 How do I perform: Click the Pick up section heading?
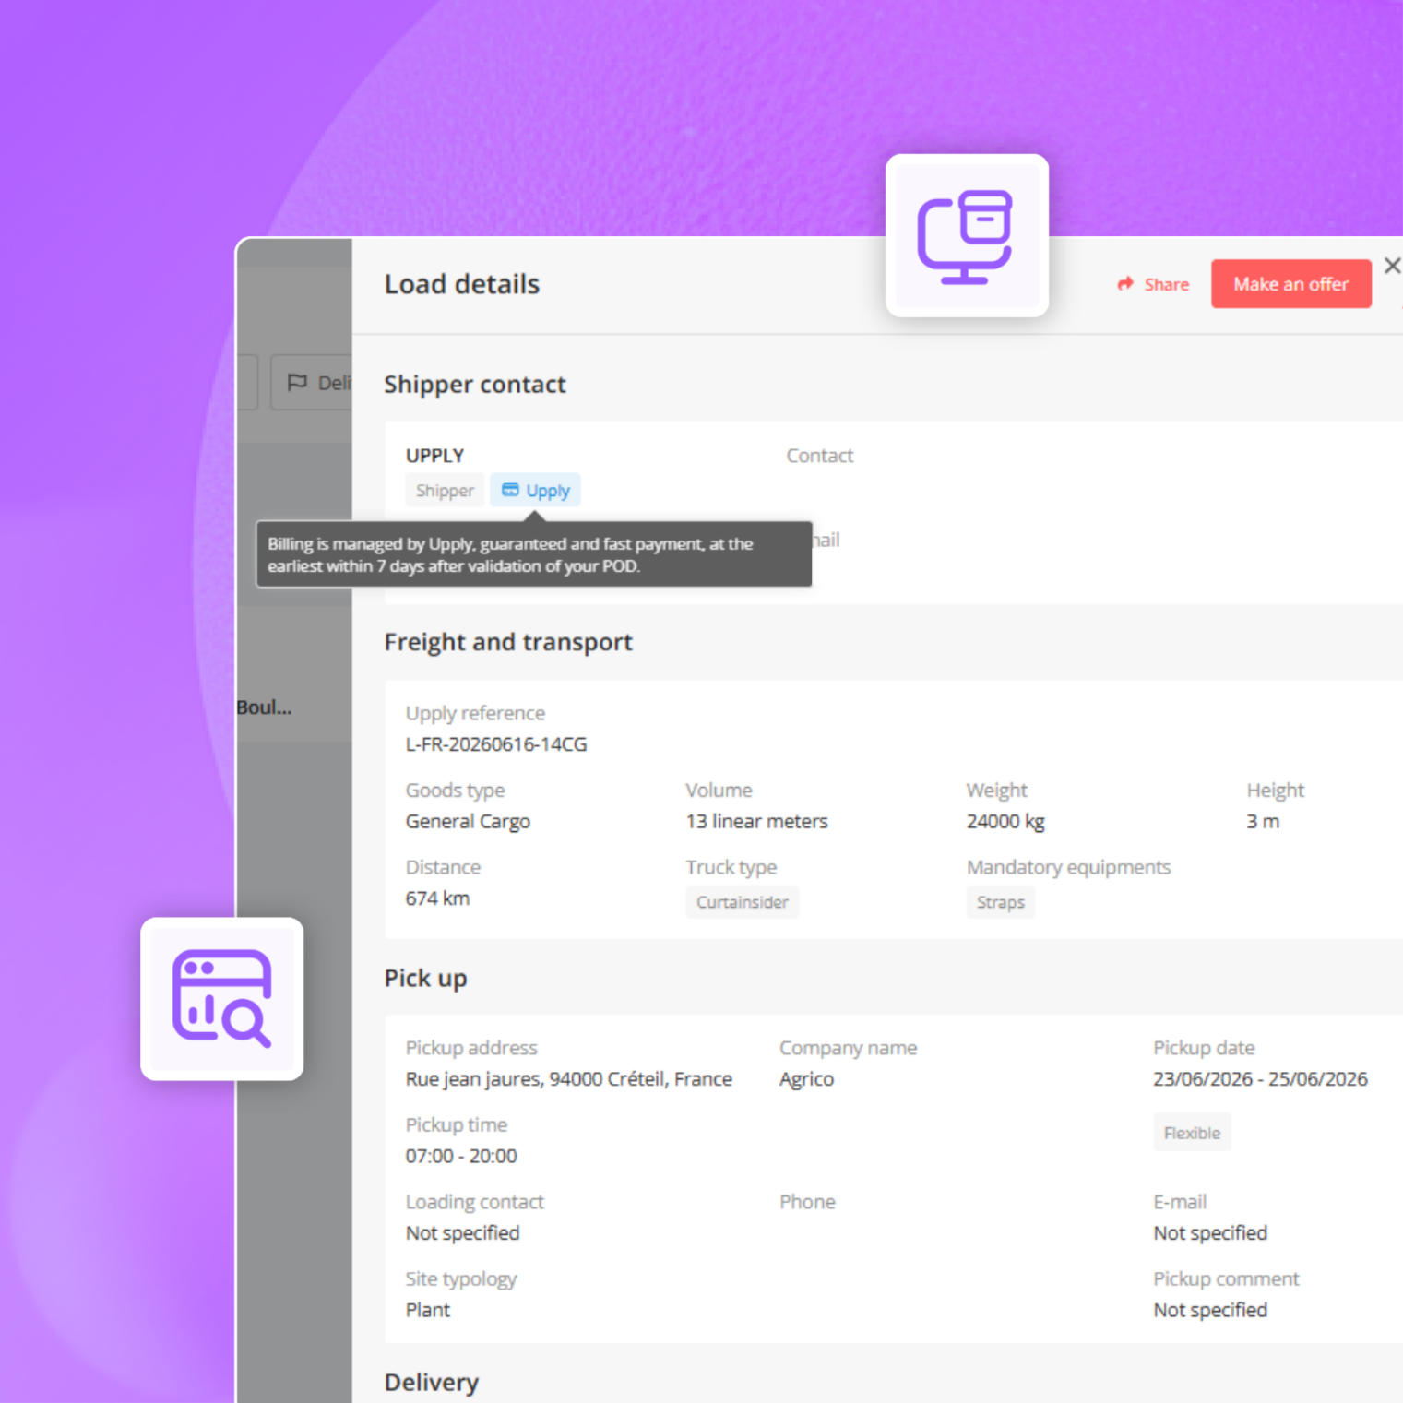(x=425, y=979)
